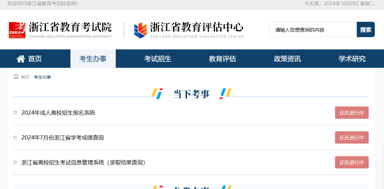Open 2024年7月份浙江省学考成绩查询 link
This screenshot has height=189, width=384.
(63, 138)
